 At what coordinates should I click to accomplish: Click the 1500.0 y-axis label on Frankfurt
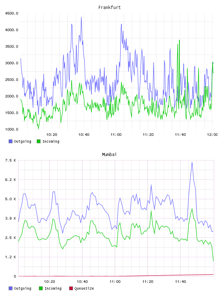12,113
